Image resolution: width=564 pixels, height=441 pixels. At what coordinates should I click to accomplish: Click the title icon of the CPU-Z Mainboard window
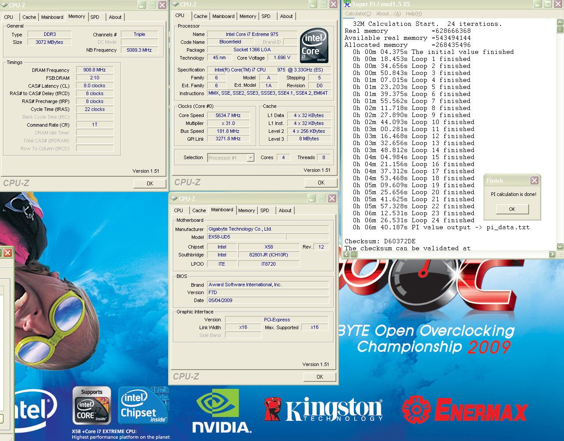[174, 199]
